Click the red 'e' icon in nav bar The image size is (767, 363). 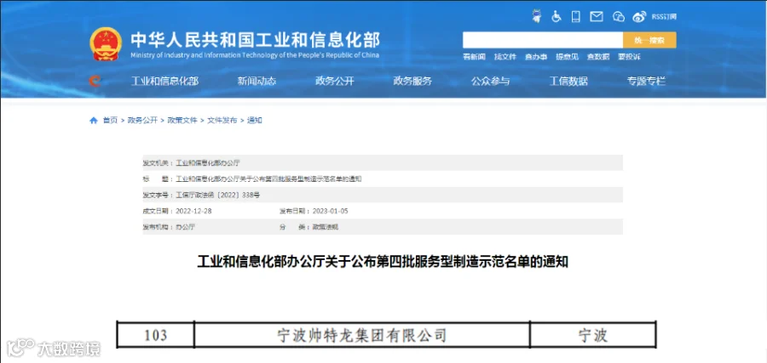[x=95, y=81]
